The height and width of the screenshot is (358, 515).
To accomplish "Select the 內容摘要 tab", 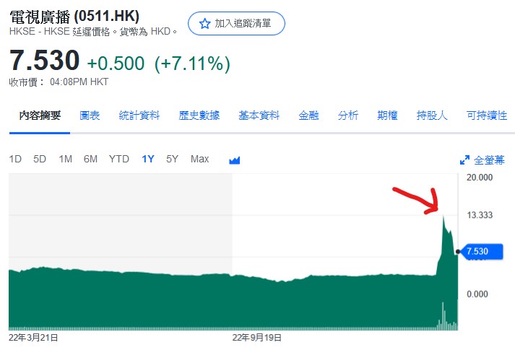I will 40,115.
